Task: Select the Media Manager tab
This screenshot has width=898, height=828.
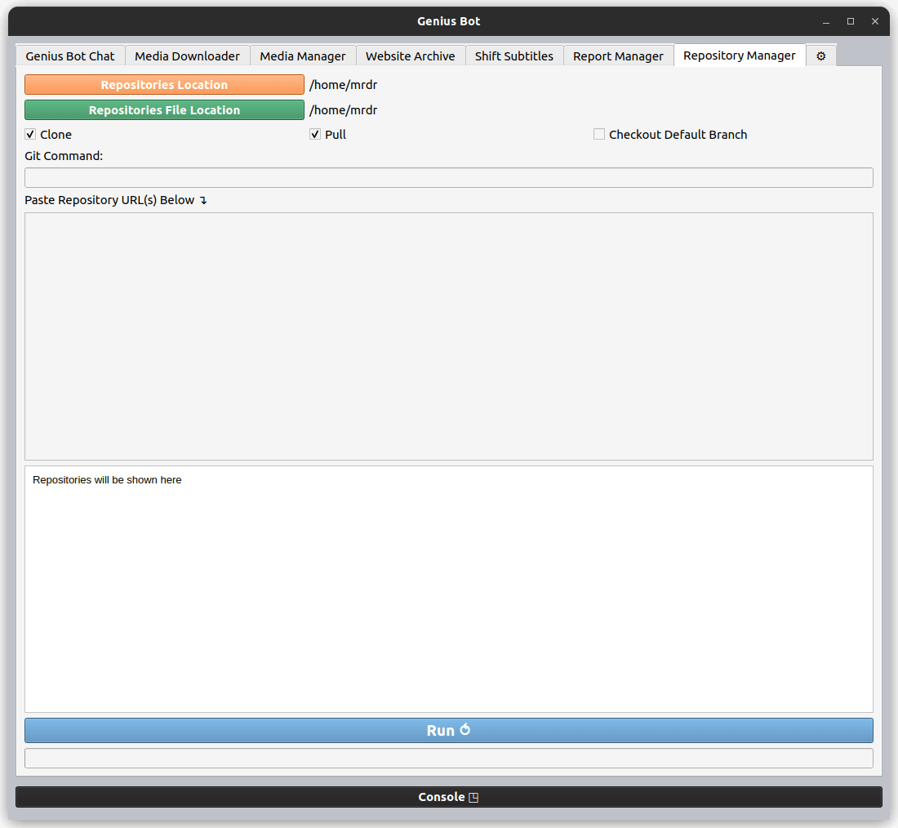Action: point(302,56)
